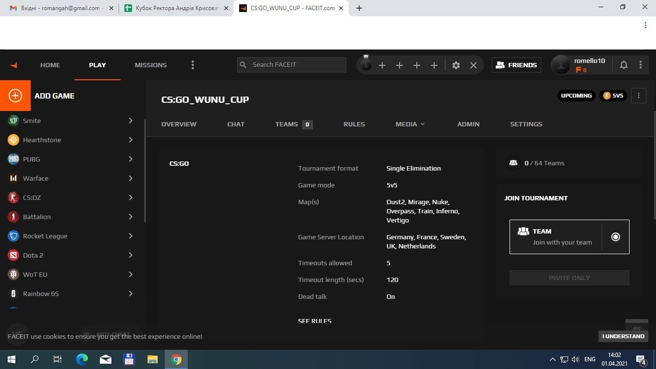This screenshot has height=369, width=656.
Task: Open notifications bell icon
Action: pyautogui.click(x=624, y=65)
